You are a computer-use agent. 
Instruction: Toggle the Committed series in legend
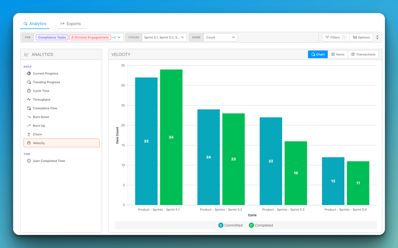pyautogui.click(x=230, y=225)
